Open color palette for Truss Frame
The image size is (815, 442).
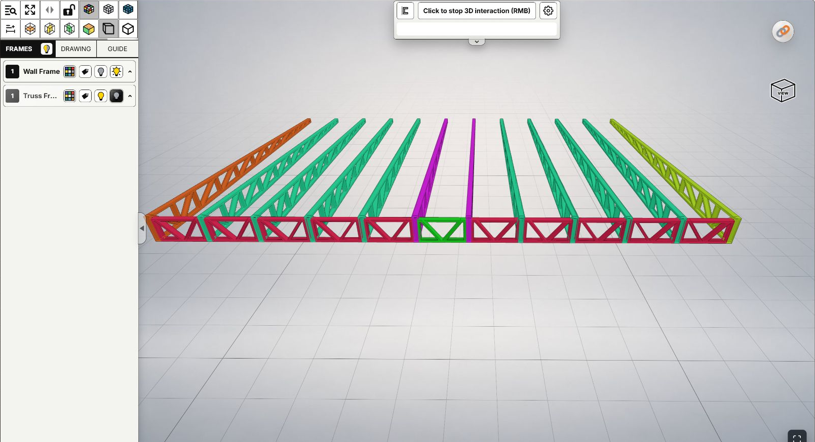(x=69, y=96)
